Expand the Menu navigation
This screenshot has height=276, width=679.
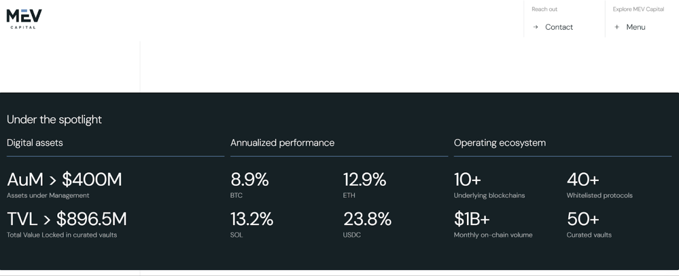pyautogui.click(x=636, y=27)
